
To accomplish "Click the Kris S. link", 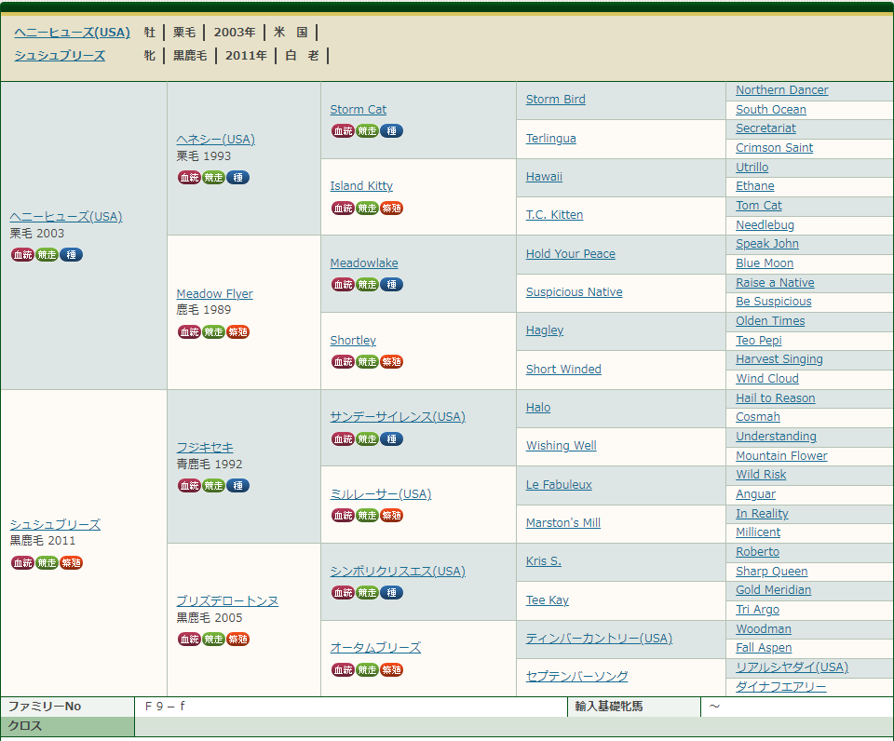I will tap(543, 561).
